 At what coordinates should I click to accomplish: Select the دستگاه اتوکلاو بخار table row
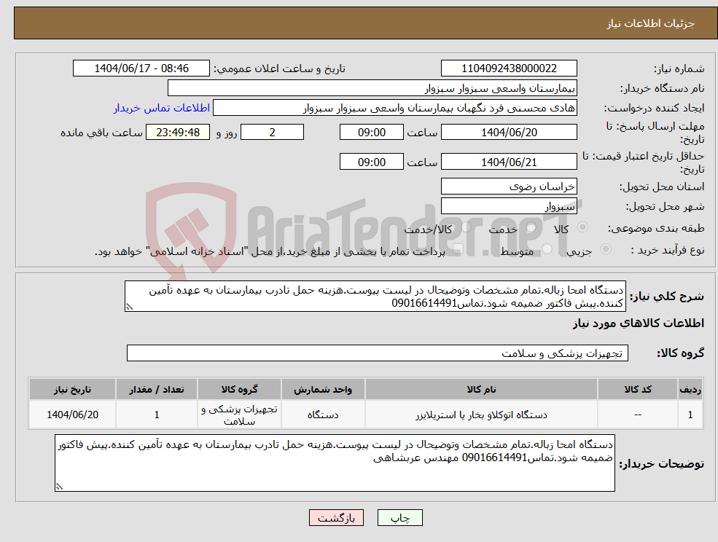click(x=484, y=414)
